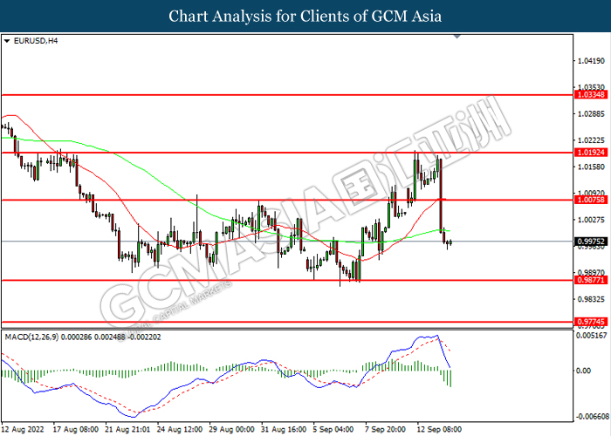The image size is (611, 436).
Task: Click the 5 Sep 04:00 time label
Action: (x=333, y=430)
